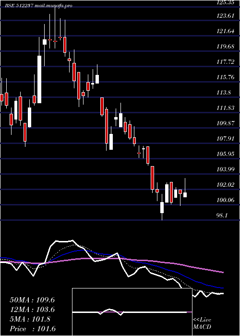Screen dimensions: 240x336
Task: Click the 12MA : 103.6 readout
Action: (x=32, y=310)
